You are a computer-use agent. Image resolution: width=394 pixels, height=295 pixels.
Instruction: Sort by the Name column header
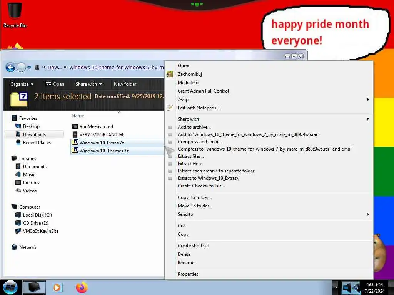(x=78, y=115)
